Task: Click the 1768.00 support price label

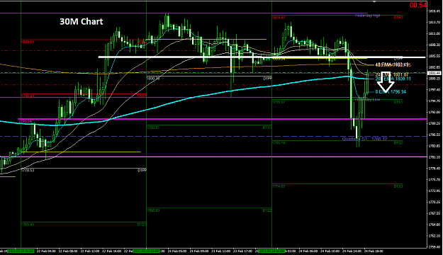Action: [153, 210]
